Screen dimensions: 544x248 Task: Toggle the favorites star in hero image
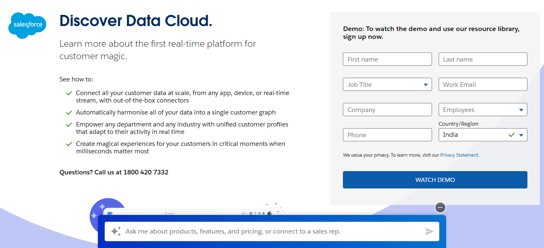coord(243,213)
